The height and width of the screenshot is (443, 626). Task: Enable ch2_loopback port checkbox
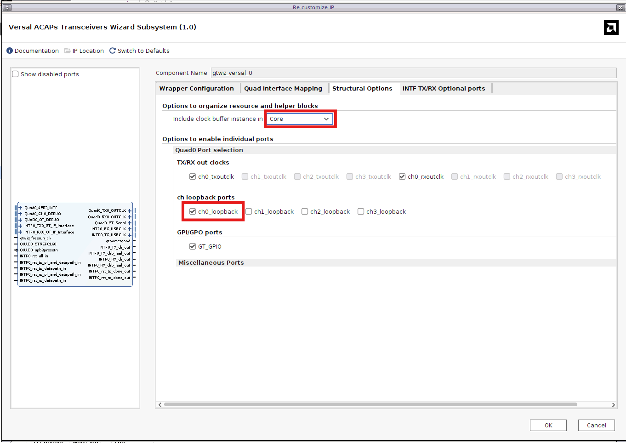pyautogui.click(x=305, y=212)
